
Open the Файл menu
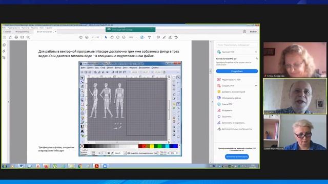4,28
